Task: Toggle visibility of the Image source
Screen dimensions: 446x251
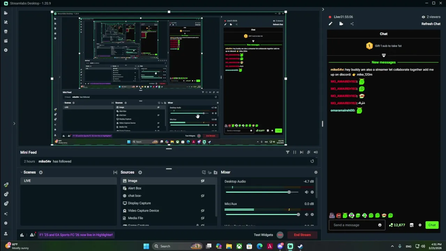Action: (x=202, y=181)
